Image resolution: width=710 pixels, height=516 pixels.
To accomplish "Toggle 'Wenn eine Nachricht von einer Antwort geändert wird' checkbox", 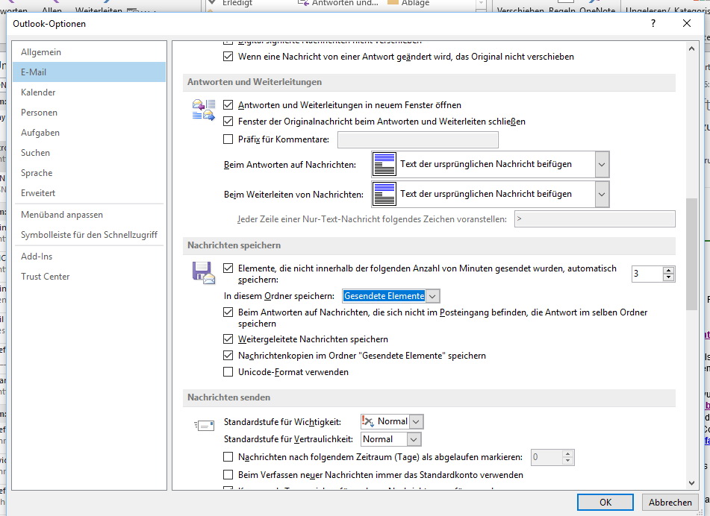I will pos(228,57).
